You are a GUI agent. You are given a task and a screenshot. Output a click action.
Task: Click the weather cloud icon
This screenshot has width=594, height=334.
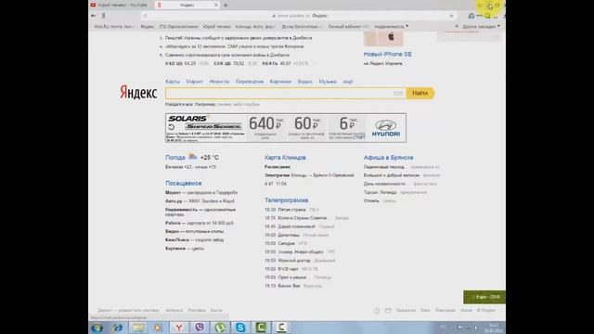193,156
